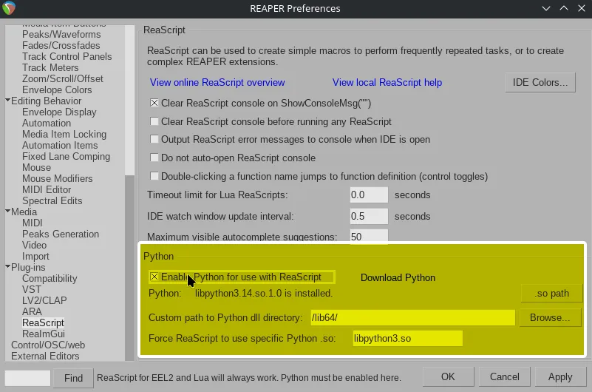Image resolution: width=592 pixels, height=392 pixels.
Task: Select Fades/Crossfades in preferences tree
Action: point(61,45)
